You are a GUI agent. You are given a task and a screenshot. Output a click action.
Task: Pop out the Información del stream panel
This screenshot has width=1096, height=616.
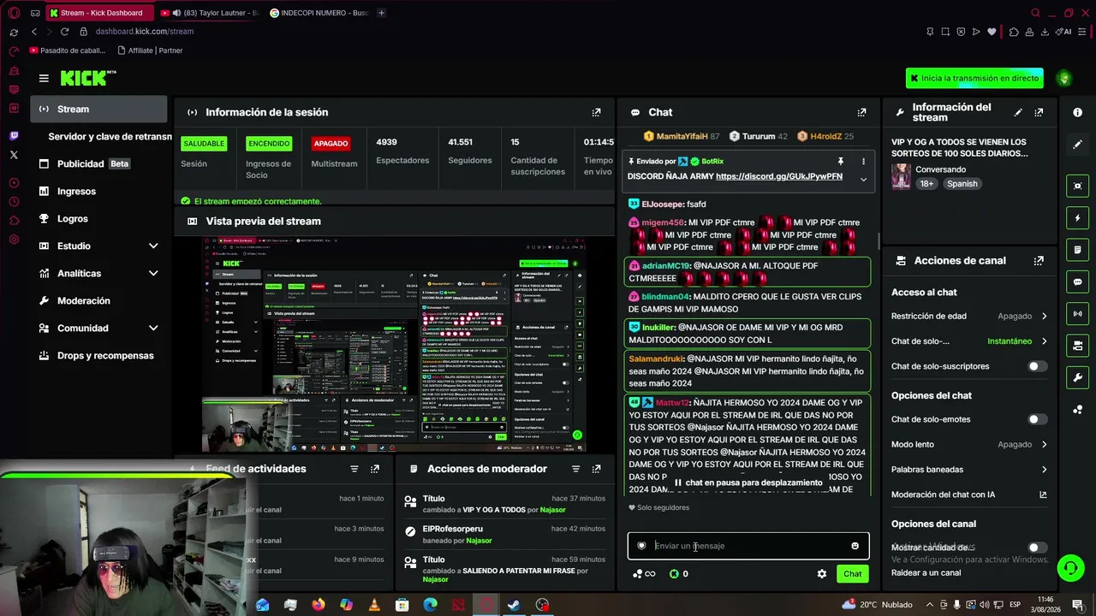click(x=1039, y=112)
